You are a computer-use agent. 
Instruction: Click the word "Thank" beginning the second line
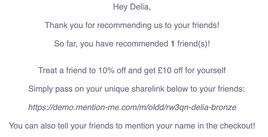pyautogui.click(x=56, y=25)
